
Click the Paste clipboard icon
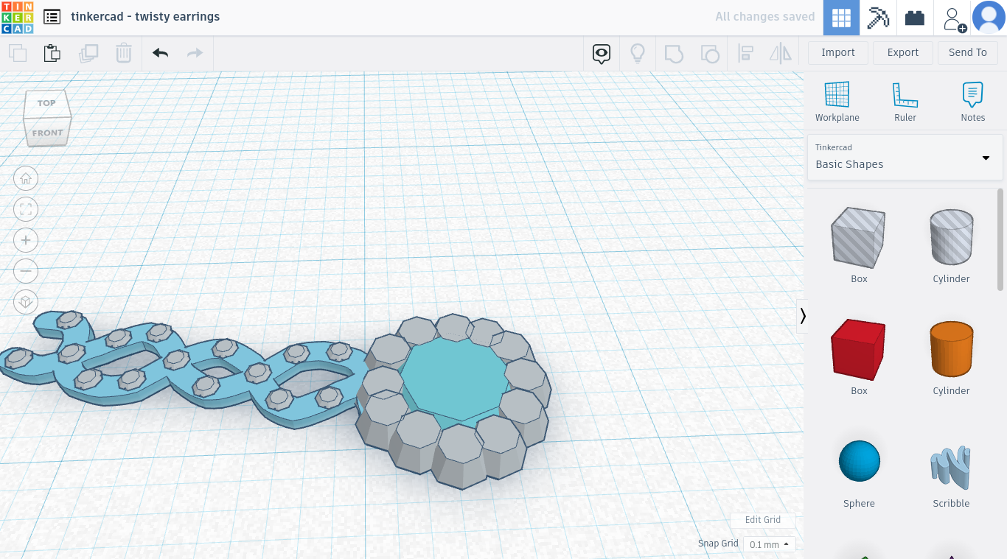[52, 53]
